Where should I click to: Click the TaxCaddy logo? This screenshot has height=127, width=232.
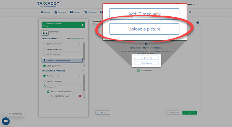click(x=48, y=4)
